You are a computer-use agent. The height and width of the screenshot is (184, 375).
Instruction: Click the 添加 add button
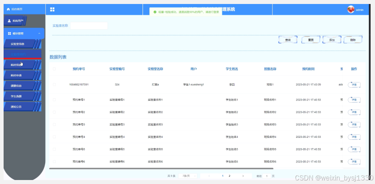coord(332,40)
